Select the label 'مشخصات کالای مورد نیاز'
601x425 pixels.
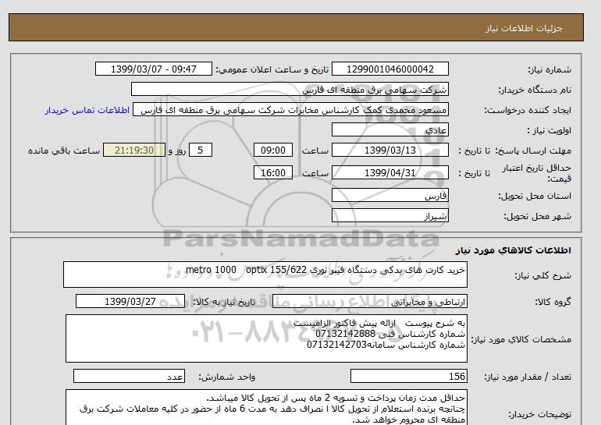tap(521, 339)
